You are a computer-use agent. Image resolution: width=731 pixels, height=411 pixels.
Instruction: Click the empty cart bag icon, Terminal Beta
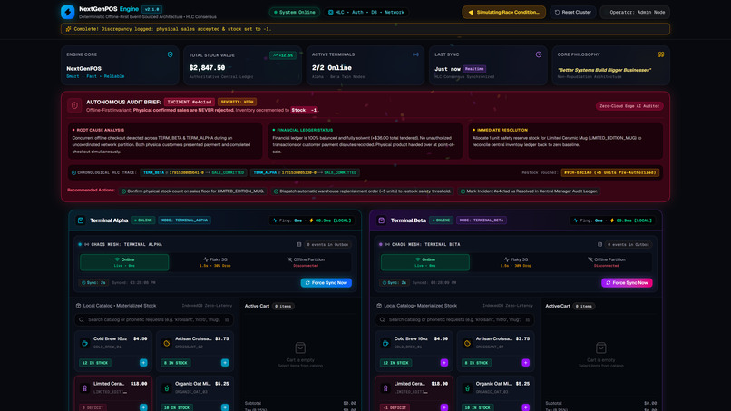[x=601, y=347]
